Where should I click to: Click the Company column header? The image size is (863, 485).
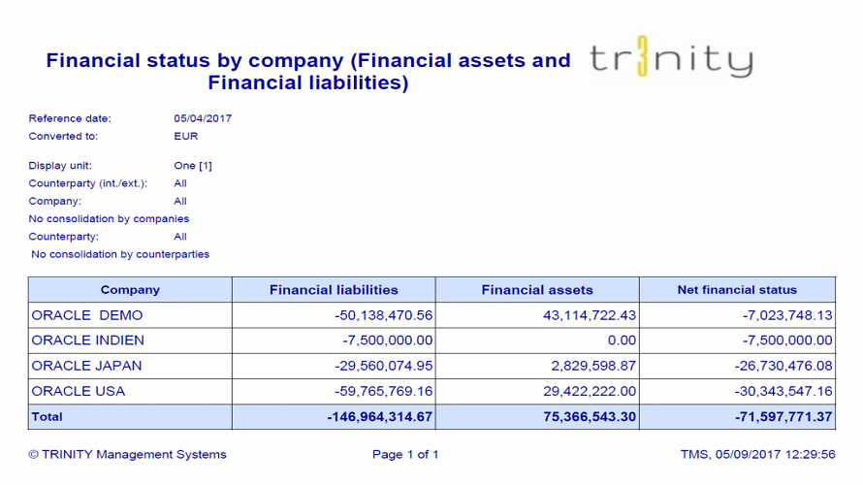click(130, 289)
